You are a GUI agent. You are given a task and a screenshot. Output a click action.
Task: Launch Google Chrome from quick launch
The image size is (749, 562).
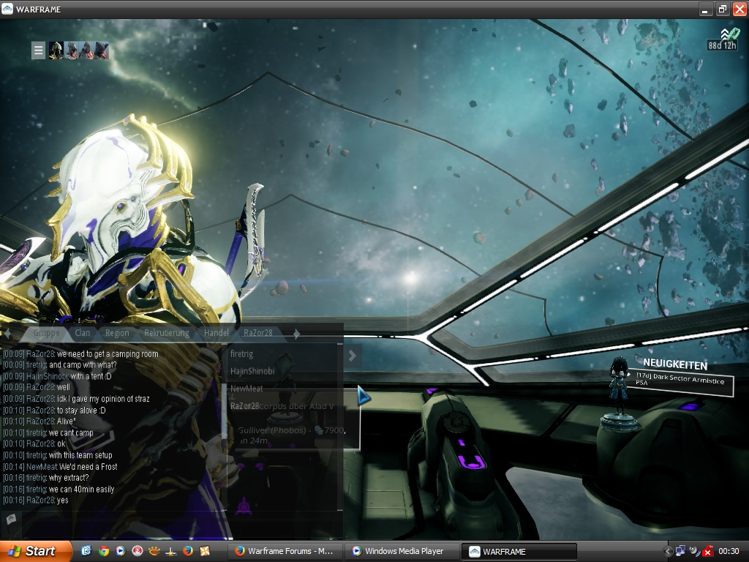pyautogui.click(x=104, y=551)
